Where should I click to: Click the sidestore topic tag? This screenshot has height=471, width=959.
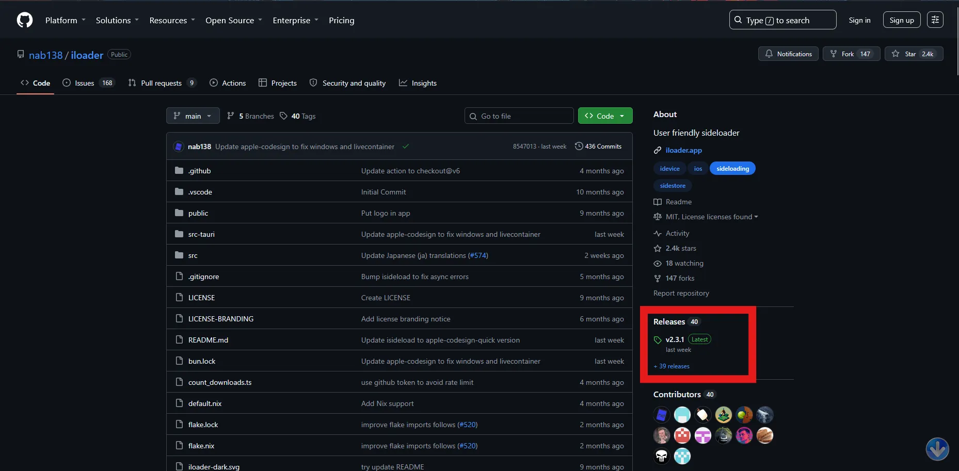(x=673, y=186)
